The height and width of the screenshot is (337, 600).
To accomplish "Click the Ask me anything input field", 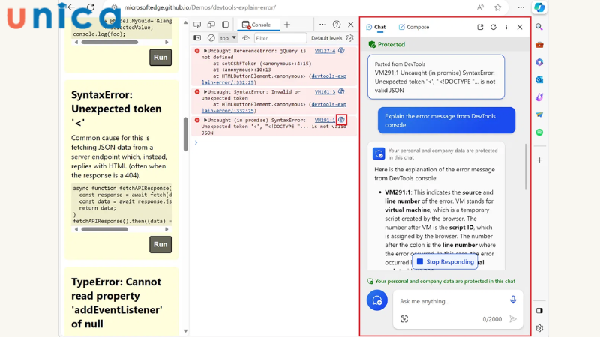I will pyautogui.click(x=450, y=300).
